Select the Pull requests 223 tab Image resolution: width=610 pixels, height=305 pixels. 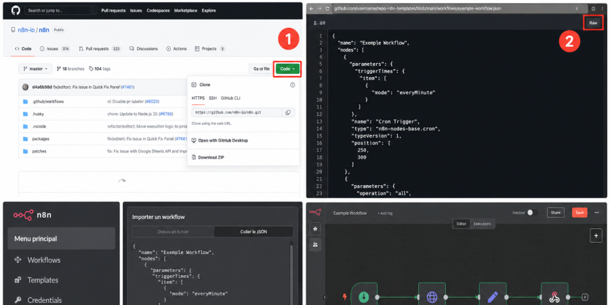(100, 49)
